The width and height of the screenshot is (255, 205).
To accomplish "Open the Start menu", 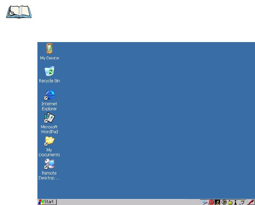I will coord(47,202).
